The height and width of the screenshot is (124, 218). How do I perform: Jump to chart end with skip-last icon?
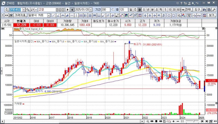pos(207,121)
